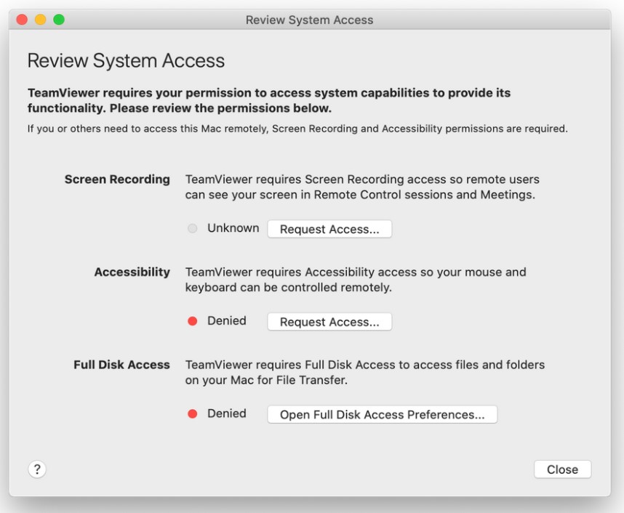Click the red Denied indicator beside Accessibility
The width and height of the screenshot is (624, 513).
click(193, 320)
